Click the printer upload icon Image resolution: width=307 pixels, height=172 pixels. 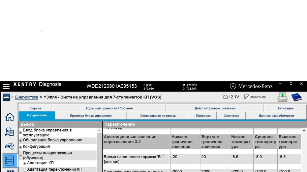(x=282, y=97)
